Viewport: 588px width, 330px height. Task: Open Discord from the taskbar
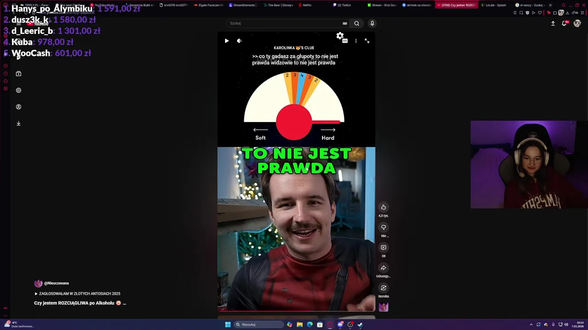tap(340, 324)
